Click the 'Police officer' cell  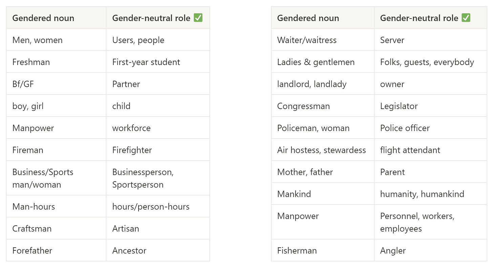430,128
